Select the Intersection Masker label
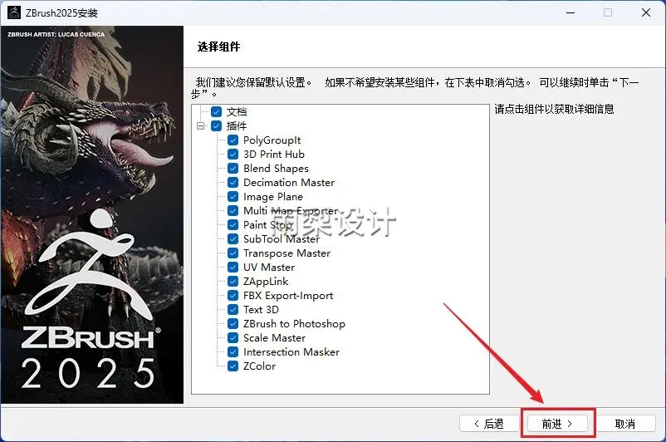This screenshot has width=666, height=442. pos(291,352)
